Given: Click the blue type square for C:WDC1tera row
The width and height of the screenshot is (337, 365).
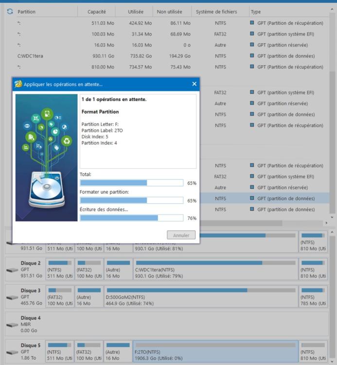Looking at the screenshot, I should 252,56.
